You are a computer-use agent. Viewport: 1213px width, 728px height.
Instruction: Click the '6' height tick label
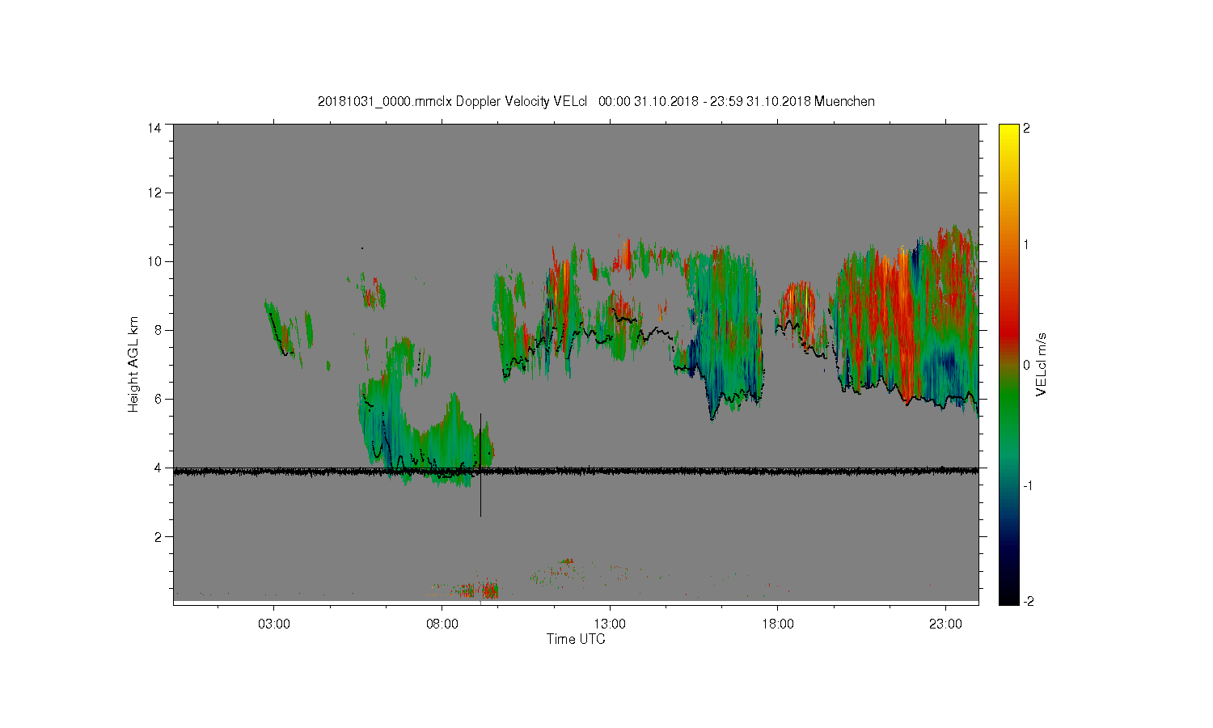point(157,399)
